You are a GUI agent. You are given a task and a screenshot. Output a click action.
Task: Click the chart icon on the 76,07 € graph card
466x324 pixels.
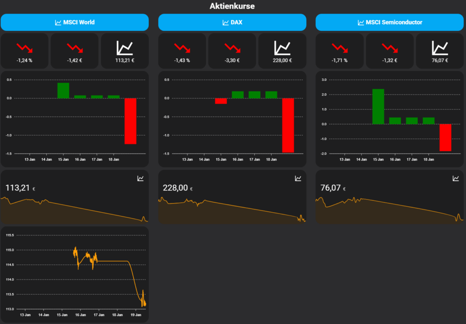point(456,178)
